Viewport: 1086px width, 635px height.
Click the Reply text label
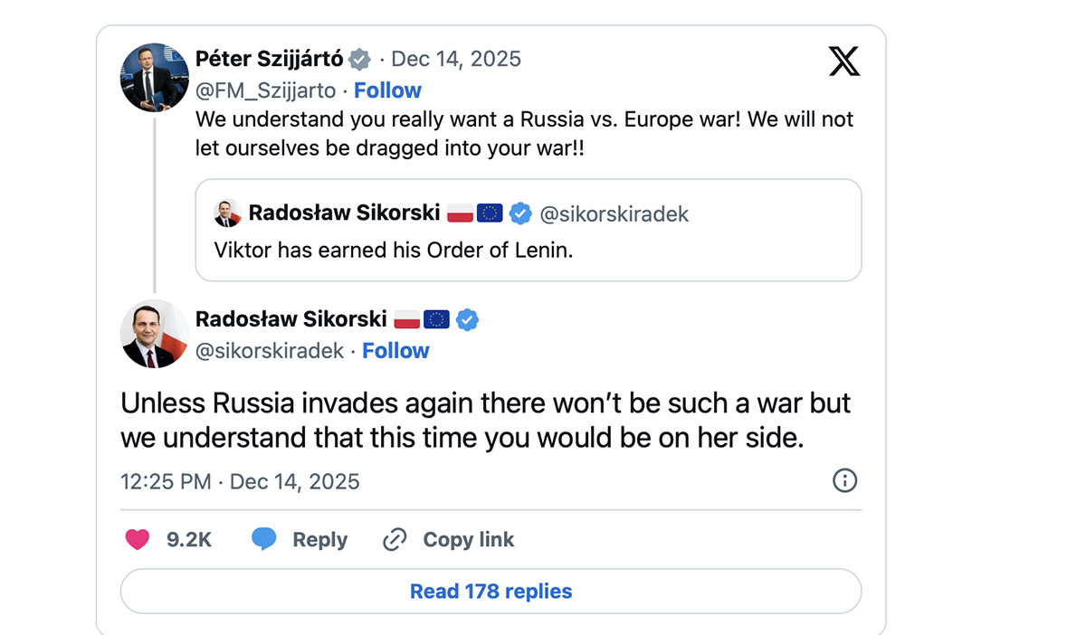pos(319,540)
